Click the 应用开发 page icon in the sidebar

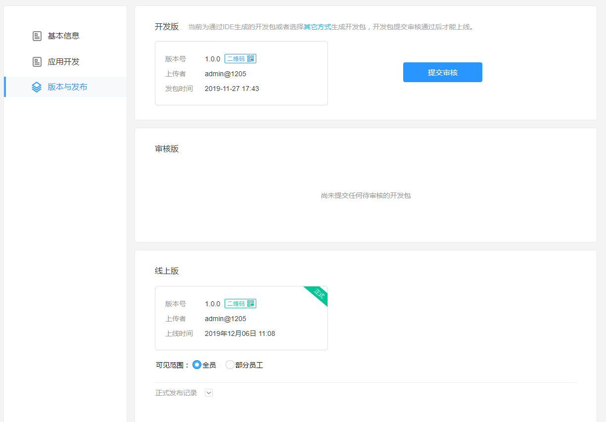[36, 61]
